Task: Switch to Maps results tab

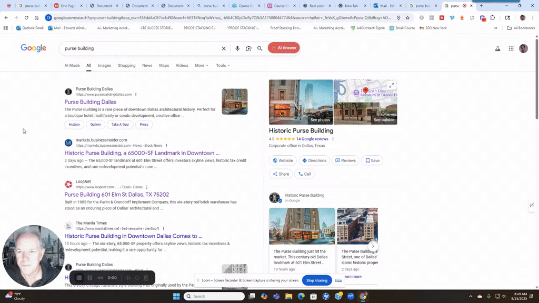Action: (164, 66)
